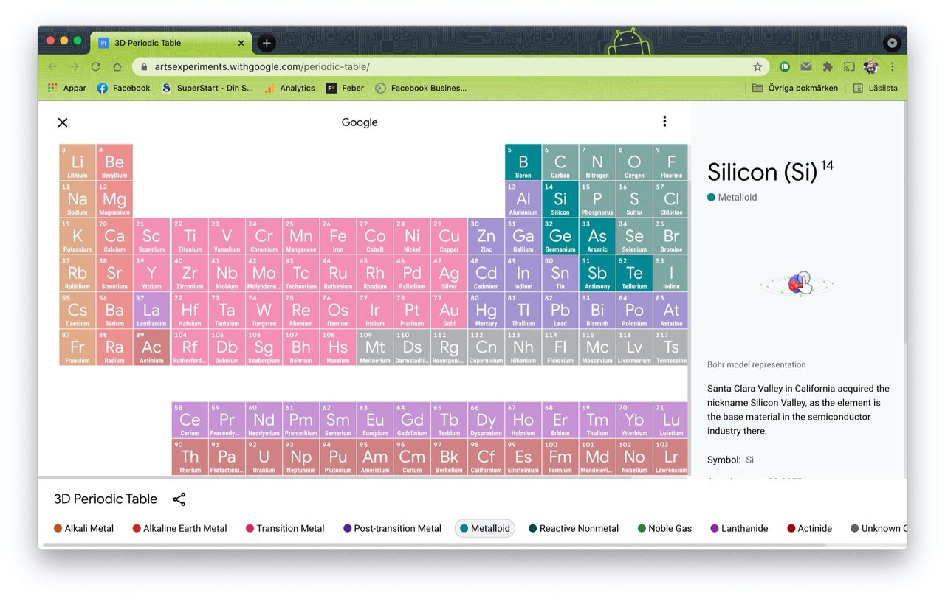The height and width of the screenshot is (599, 945).
Task: Select the Germanium element tile
Action: [x=560, y=237]
